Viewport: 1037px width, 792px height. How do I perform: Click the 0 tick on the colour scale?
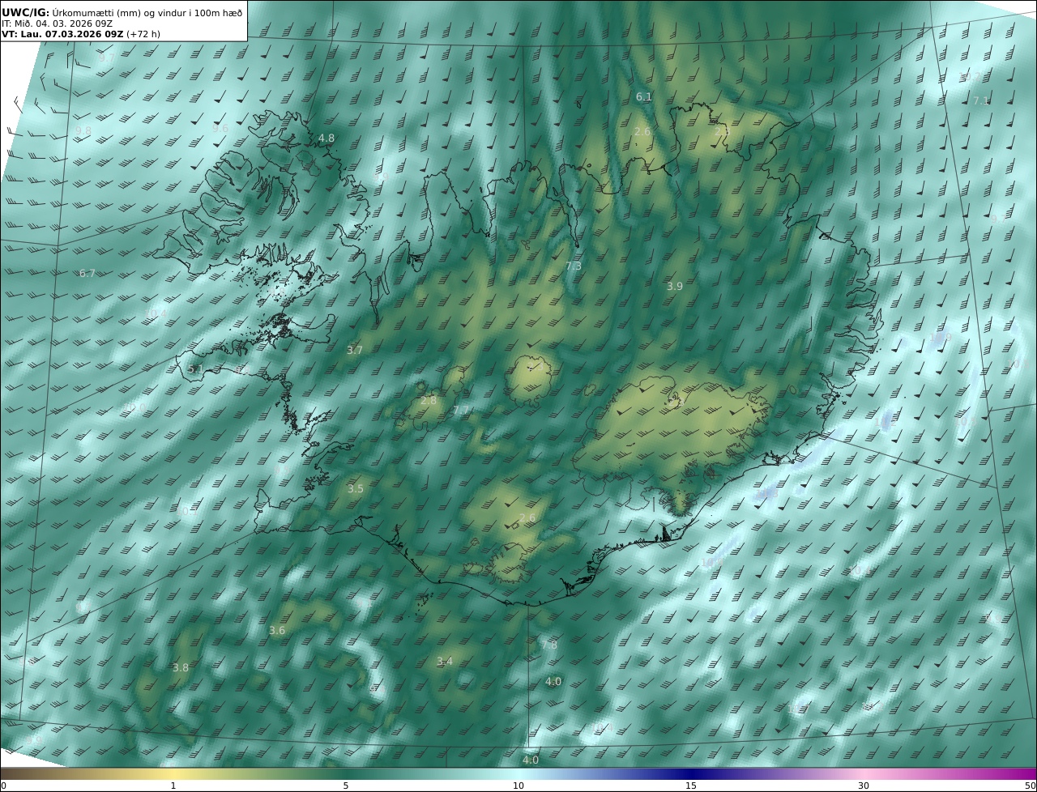click(3, 786)
